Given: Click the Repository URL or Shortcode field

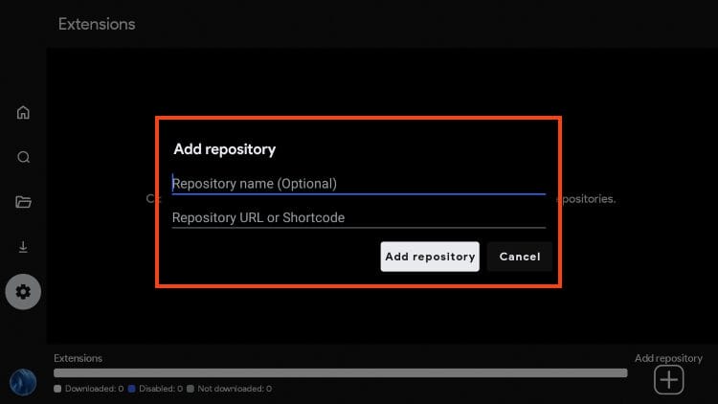Looking at the screenshot, I should pyautogui.click(x=358, y=217).
